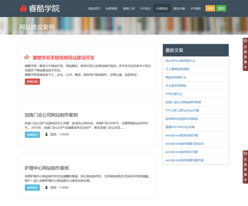Open 个人建网站的流程 in sidebar
The height and width of the screenshot is (206, 248).
point(177,69)
